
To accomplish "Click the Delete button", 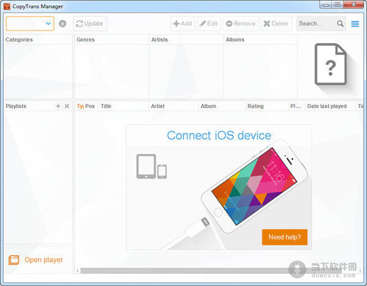I will [276, 24].
